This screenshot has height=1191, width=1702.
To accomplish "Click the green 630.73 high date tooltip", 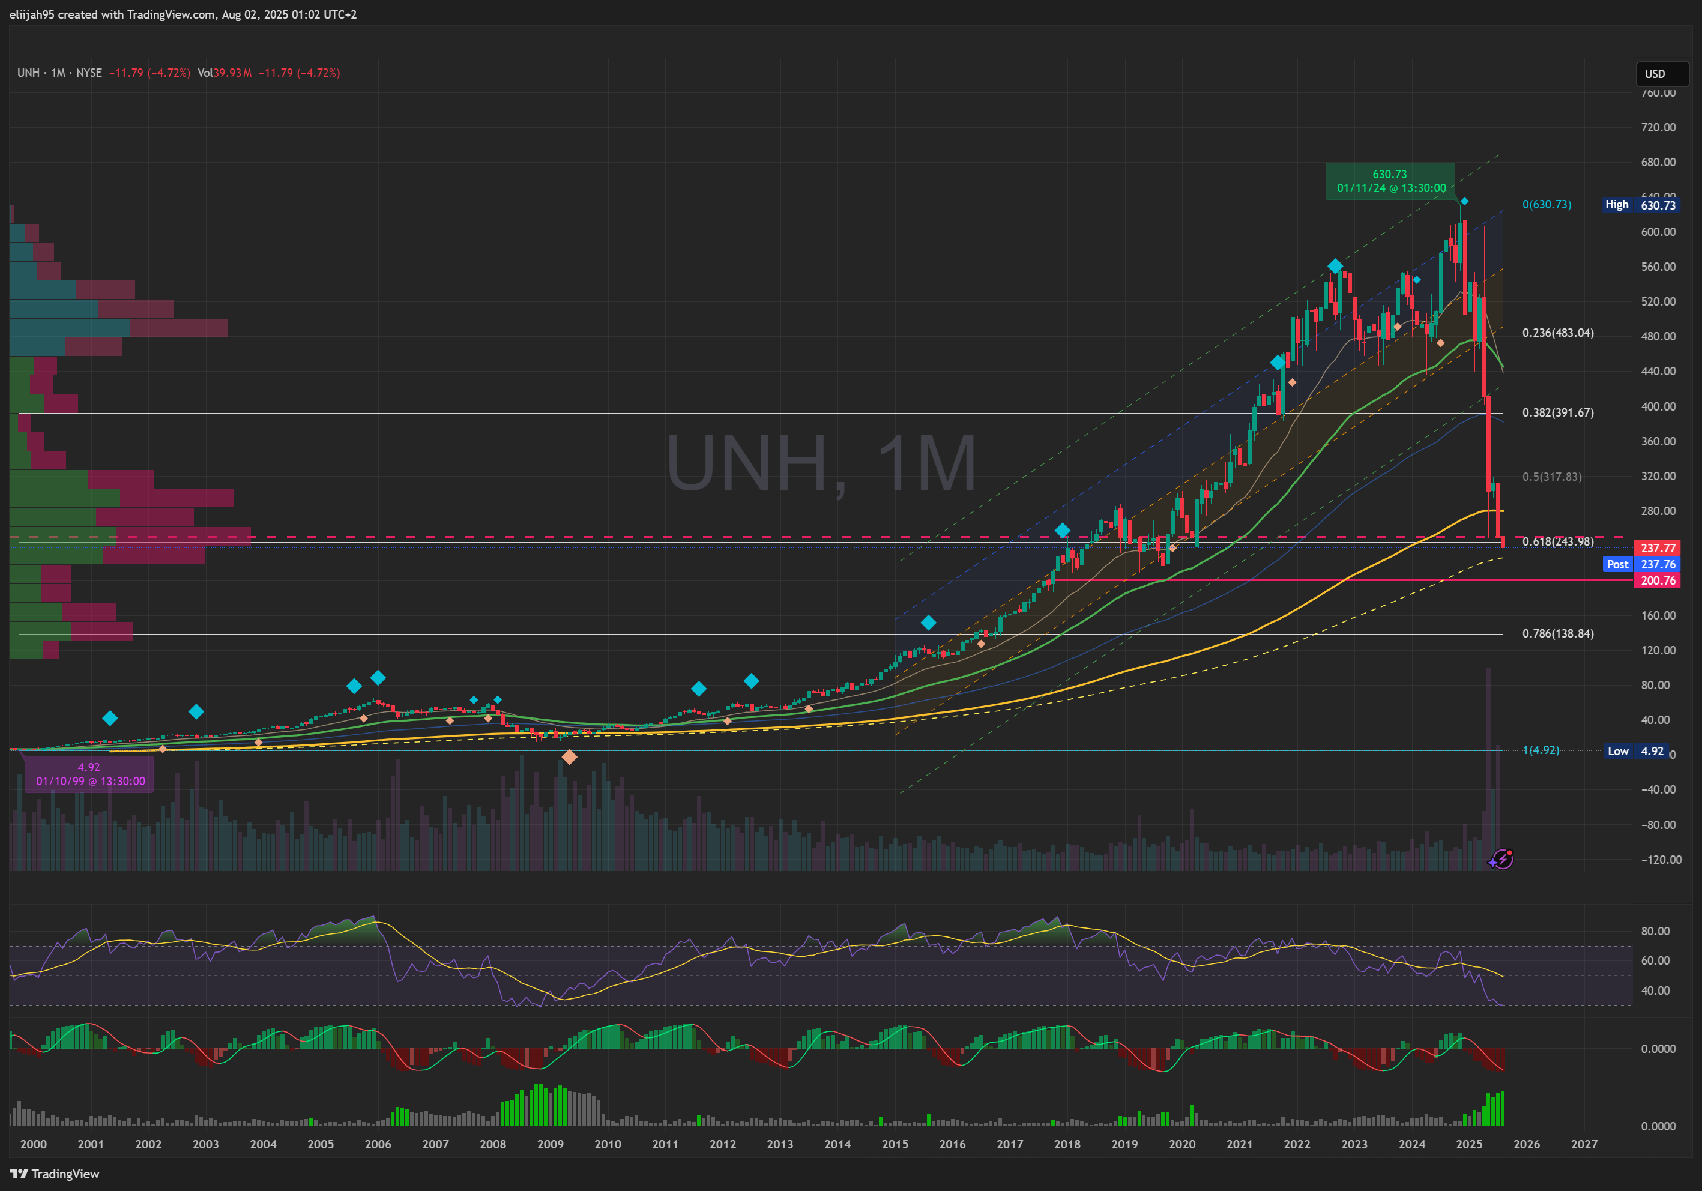I will (x=1390, y=181).
